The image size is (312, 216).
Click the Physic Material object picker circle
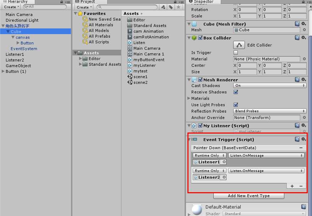coord(304,59)
